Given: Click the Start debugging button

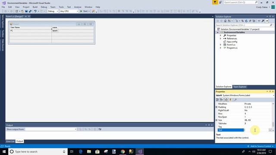Looking at the screenshot, I should tap(84, 11).
